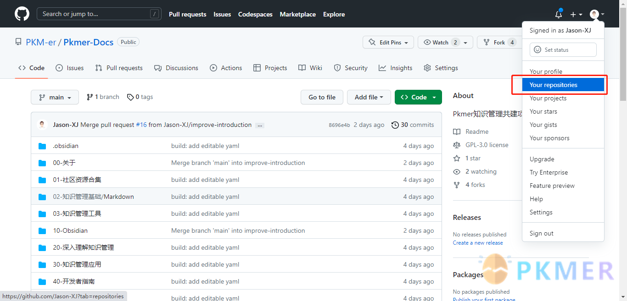Click Help in the user menu
This screenshot has height=301, width=627.
point(563,199)
